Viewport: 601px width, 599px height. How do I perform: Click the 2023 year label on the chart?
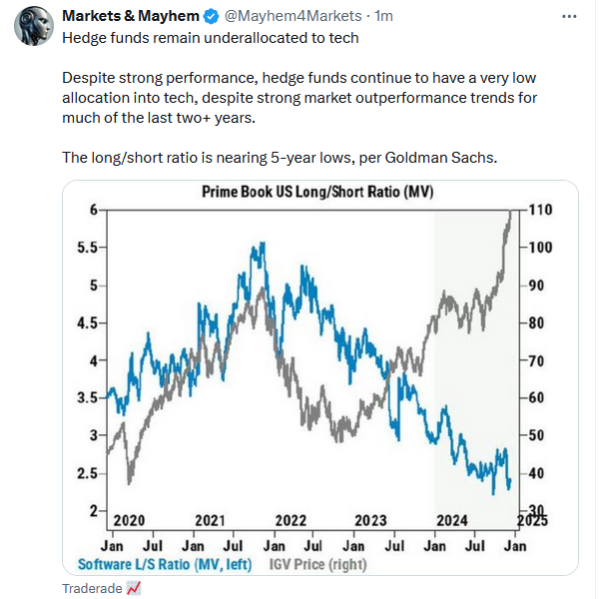tap(370, 520)
